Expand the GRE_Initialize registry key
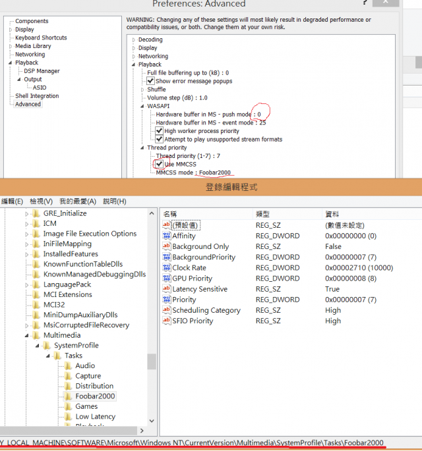Image resolution: width=422 pixels, height=451 pixels. [x=27, y=214]
